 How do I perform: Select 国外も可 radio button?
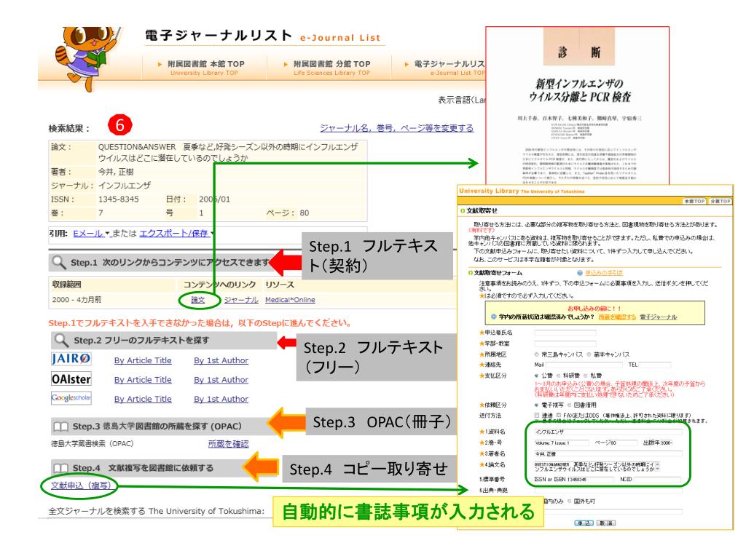(x=569, y=501)
